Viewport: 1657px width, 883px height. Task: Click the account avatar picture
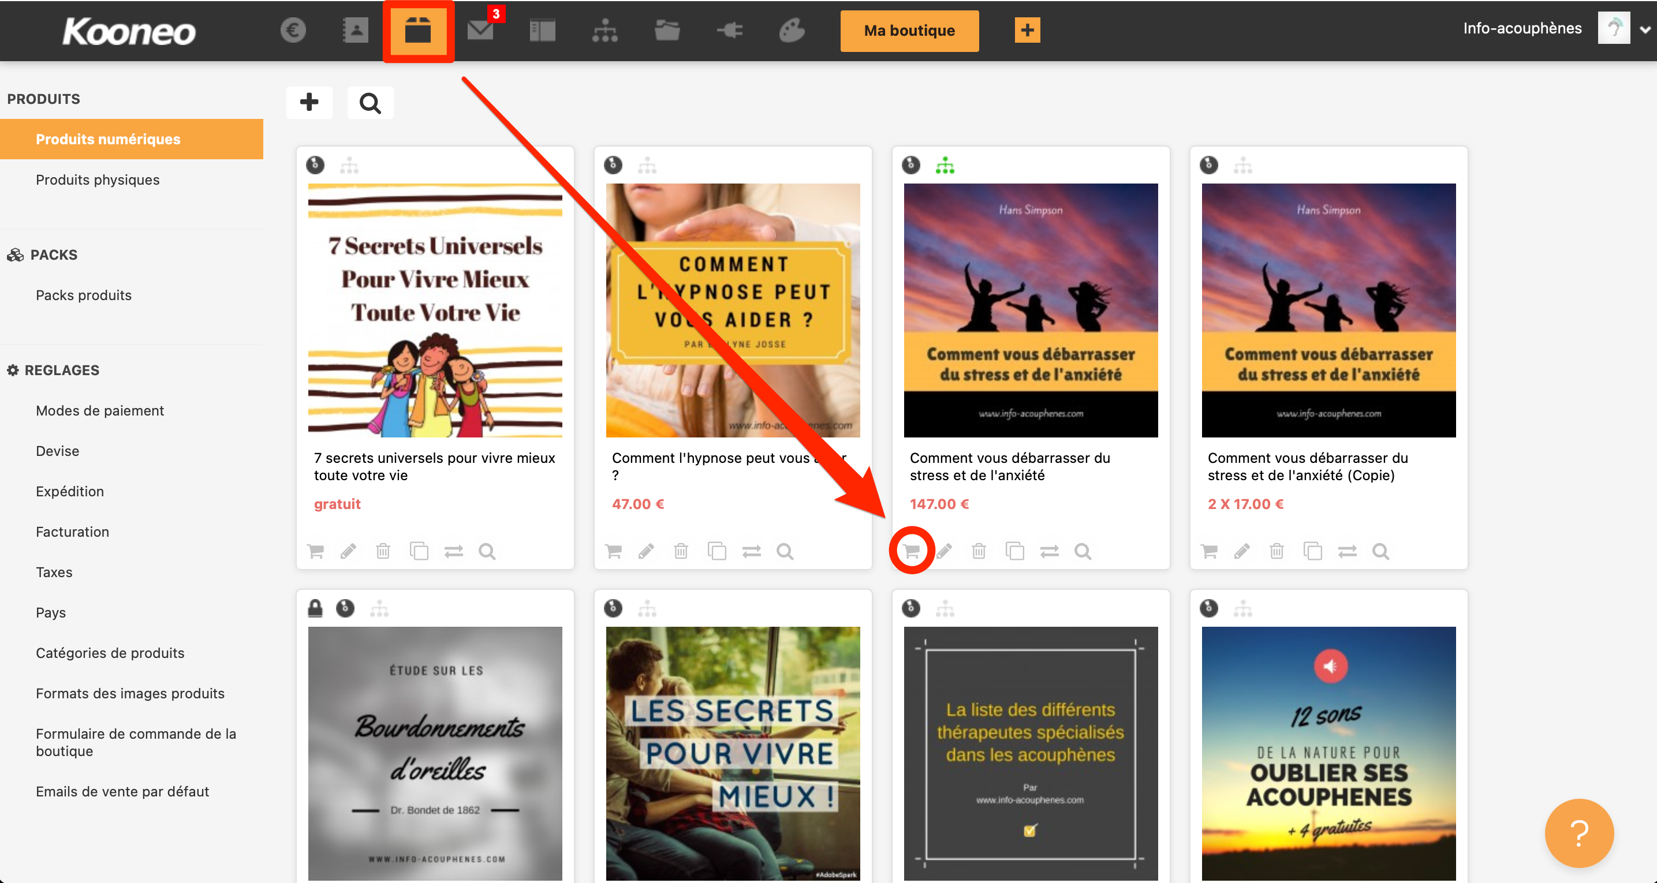(x=1613, y=28)
